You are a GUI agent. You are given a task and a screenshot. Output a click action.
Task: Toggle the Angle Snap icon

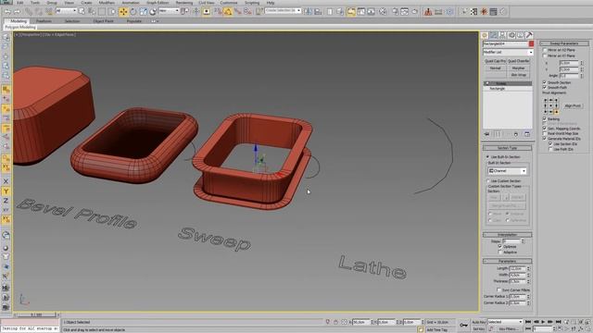(x=228, y=12)
